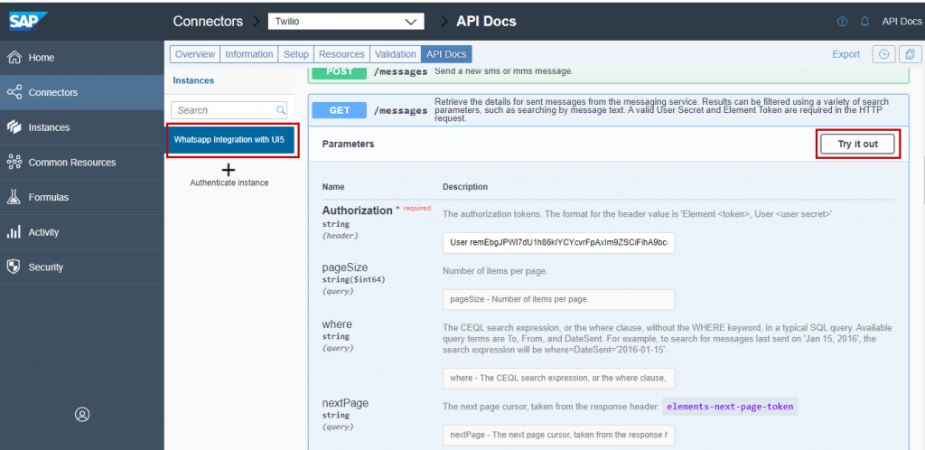Open Common Resources in sidebar menu
This screenshot has height=450, width=925.
pyautogui.click(x=82, y=162)
